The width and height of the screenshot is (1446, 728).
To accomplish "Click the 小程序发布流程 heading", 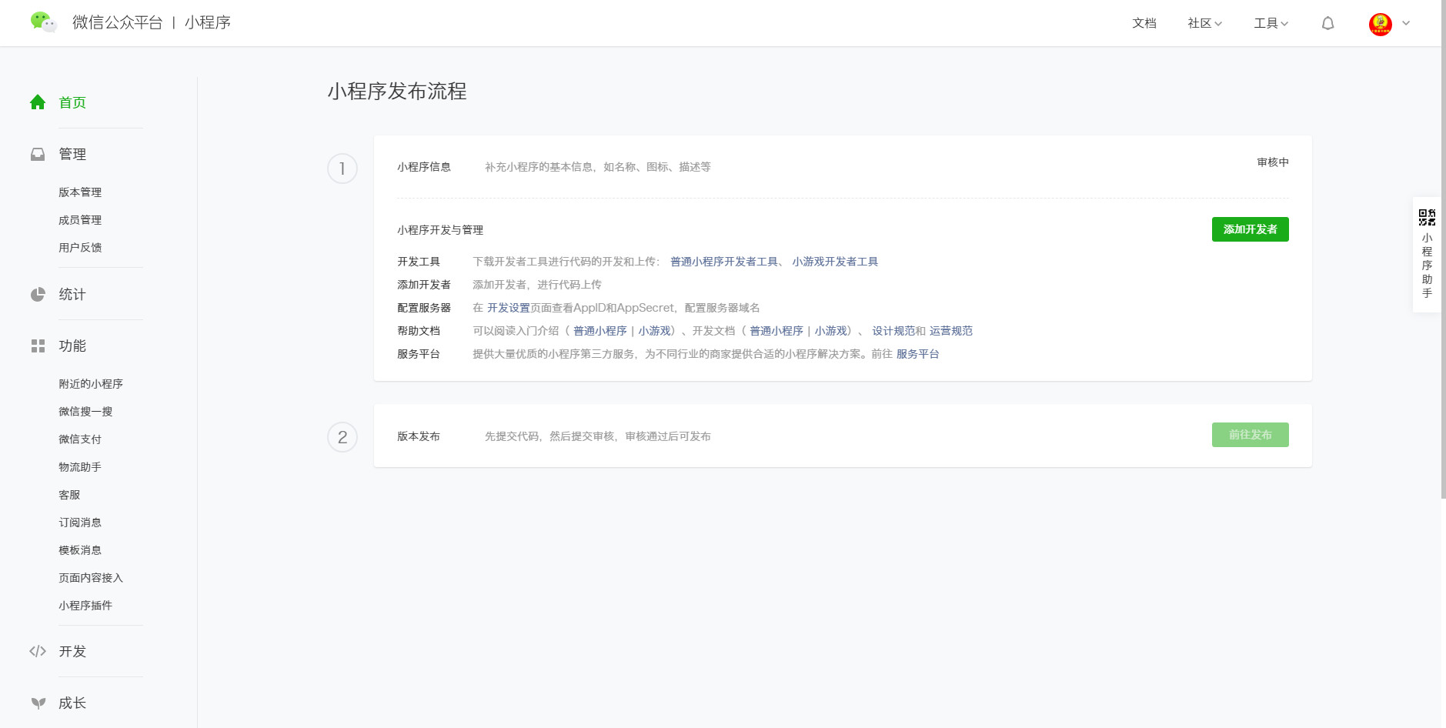I will (x=397, y=92).
